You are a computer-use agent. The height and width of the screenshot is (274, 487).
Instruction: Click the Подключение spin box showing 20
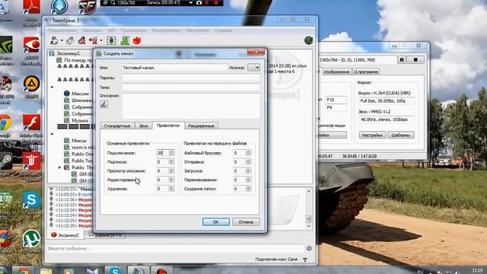point(165,153)
